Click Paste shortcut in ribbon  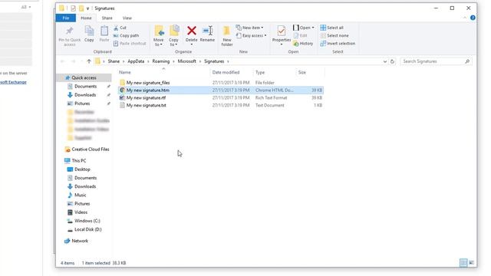(x=130, y=44)
